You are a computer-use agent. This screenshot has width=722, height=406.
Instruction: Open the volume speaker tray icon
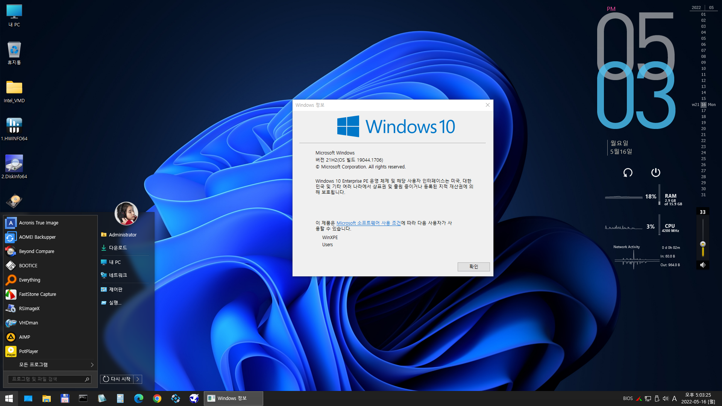(x=666, y=398)
